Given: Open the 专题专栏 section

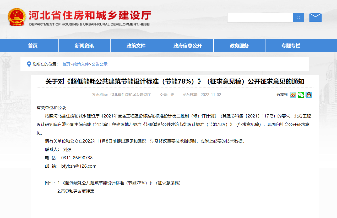Looking at the screenshot, I should pyautogui.click(x=291, y=45).
